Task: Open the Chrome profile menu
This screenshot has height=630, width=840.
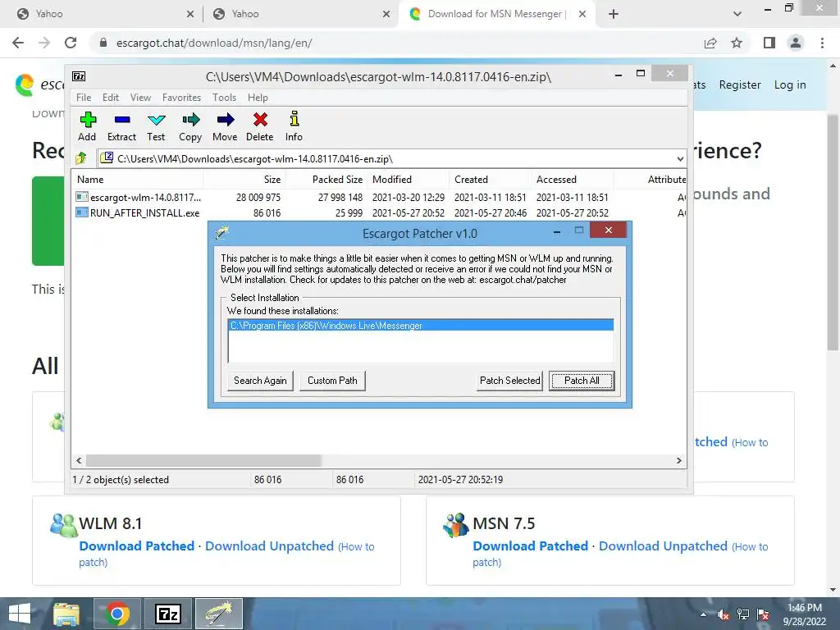Action: [796, 43]
